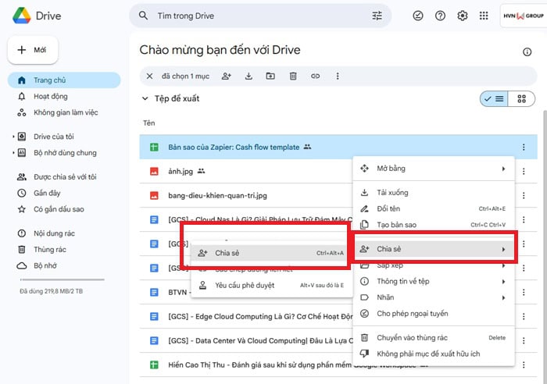Clear the selection with X button
The height and width of the screenshot is (384, 547).
click(150, 76)
